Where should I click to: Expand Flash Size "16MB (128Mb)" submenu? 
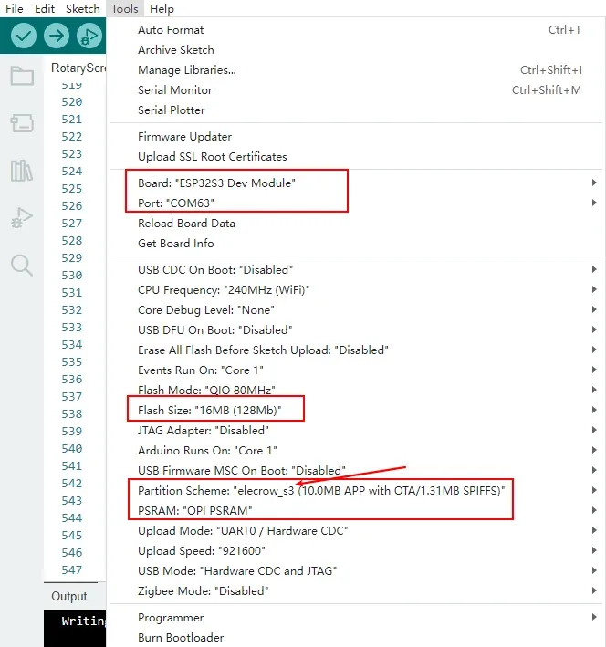pyautogui.click(x=356, y=410)
